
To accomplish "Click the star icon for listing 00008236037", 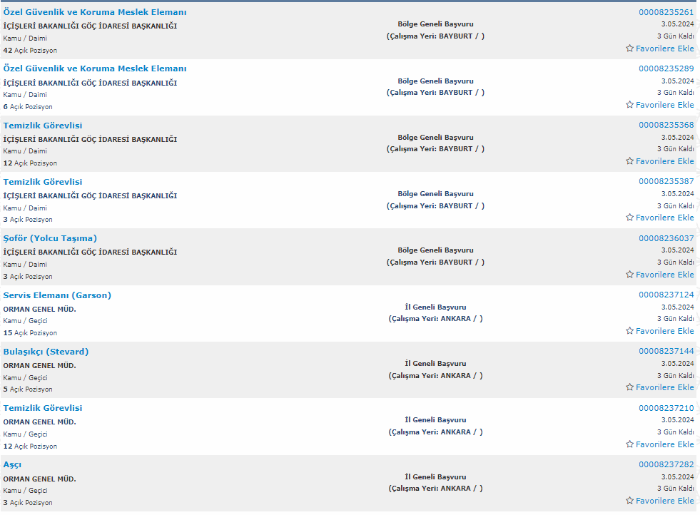I will pyautogui.click(x=629, y=274).
